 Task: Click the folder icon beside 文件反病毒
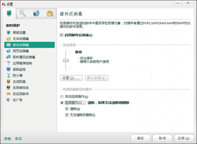tap(8, 39)
